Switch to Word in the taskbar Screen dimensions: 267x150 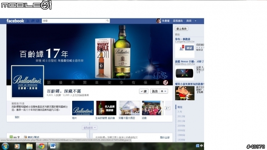point(53,146)
